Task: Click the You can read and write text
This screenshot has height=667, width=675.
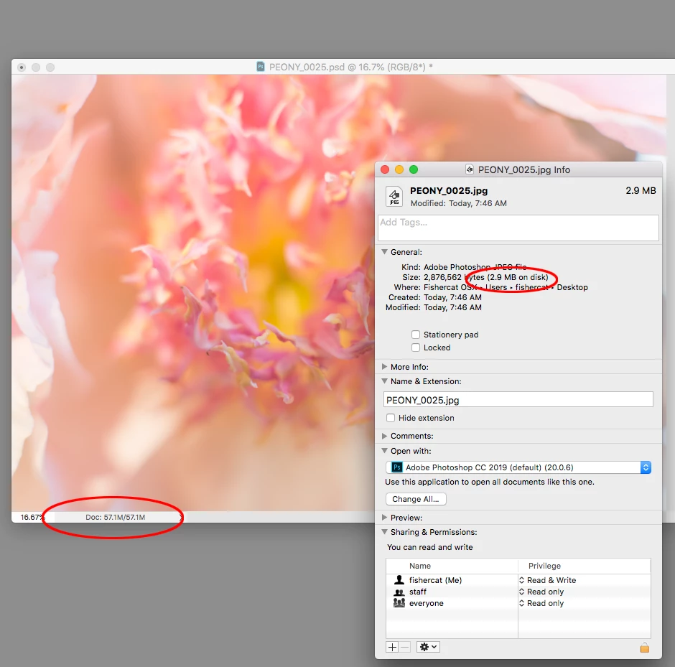Action: pyautogui.click(x=429, y=547)
